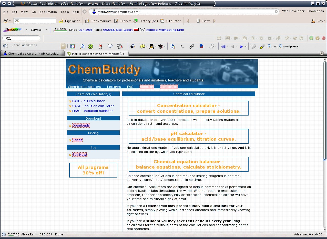
Task: Expand the Site Info dropdown
Action: click(x=171, y=21)
